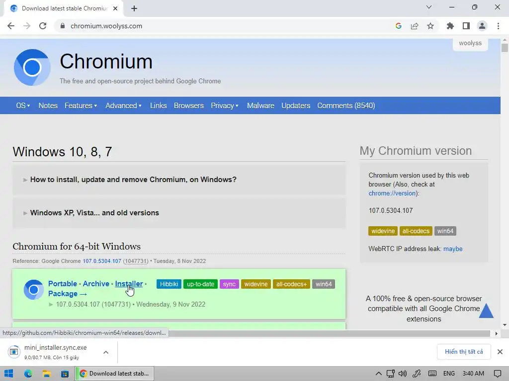509x381 pixels.
Task: Click the mini_installer.sync.exe file icon
Action: click(x=14, y=352)
